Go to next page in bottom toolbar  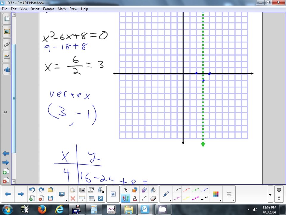click(x=21, y=194)
